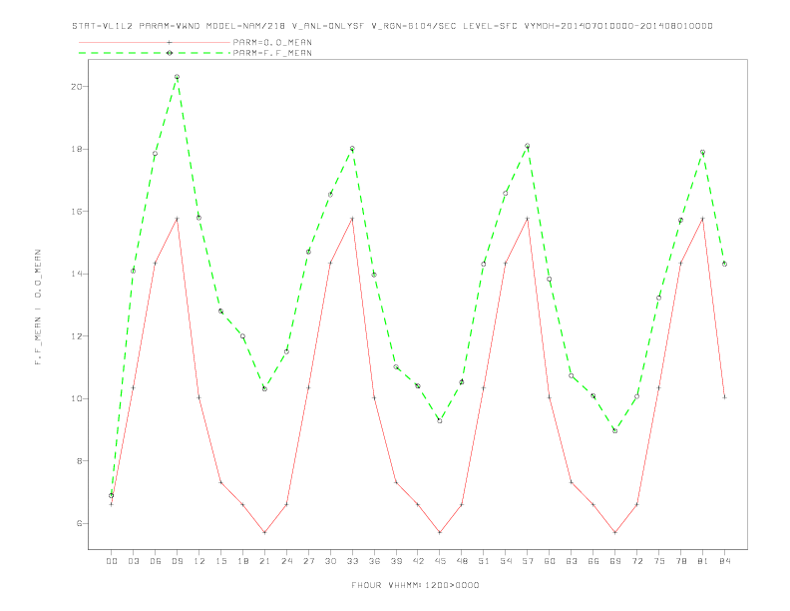Click the y-axis title F.F_MEAN | O.O_MEAN
Image resolution: width=790 pixels, height=611 pixels.
(38, 307)
